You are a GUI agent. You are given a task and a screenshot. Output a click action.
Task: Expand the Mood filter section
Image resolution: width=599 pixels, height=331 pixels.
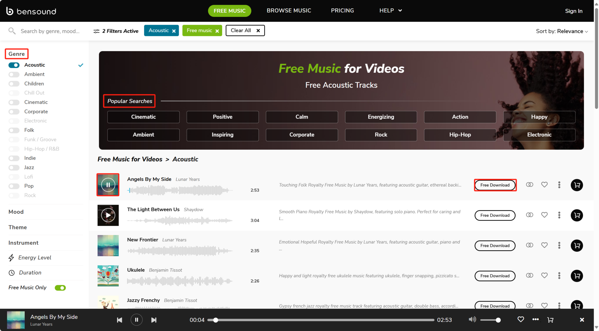16,212
